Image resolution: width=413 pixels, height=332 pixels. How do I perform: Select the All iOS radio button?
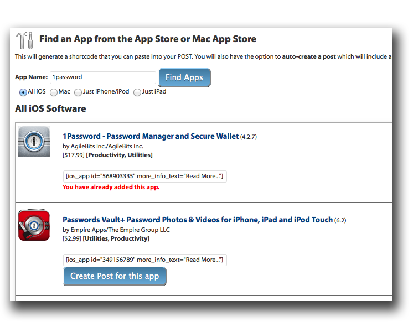23,92
